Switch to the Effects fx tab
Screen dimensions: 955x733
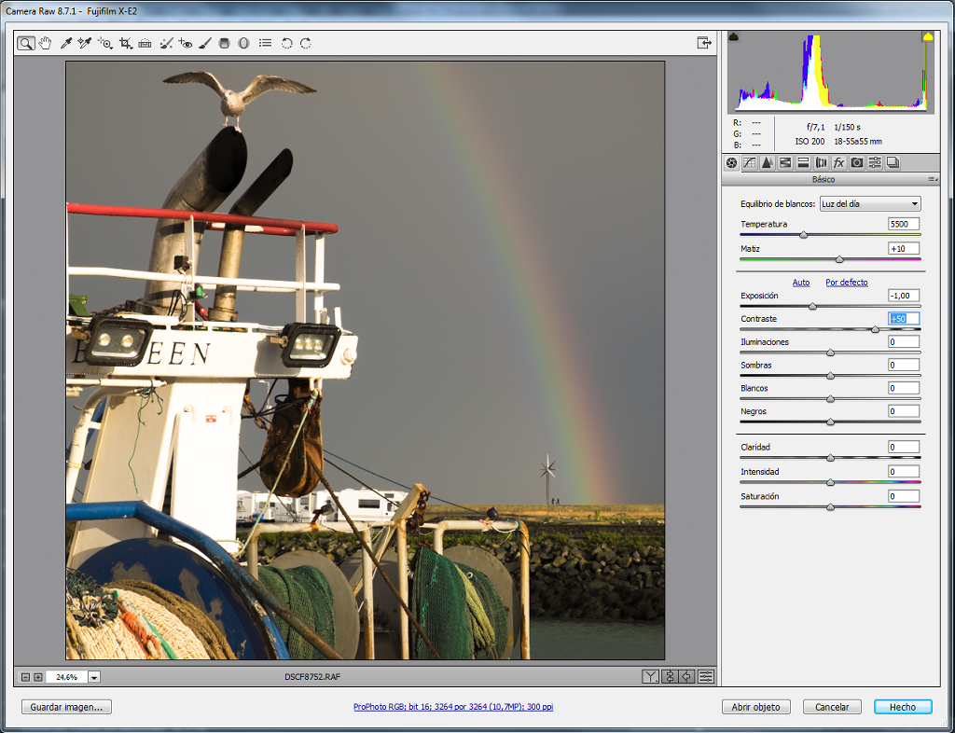[x=838, y=162]
